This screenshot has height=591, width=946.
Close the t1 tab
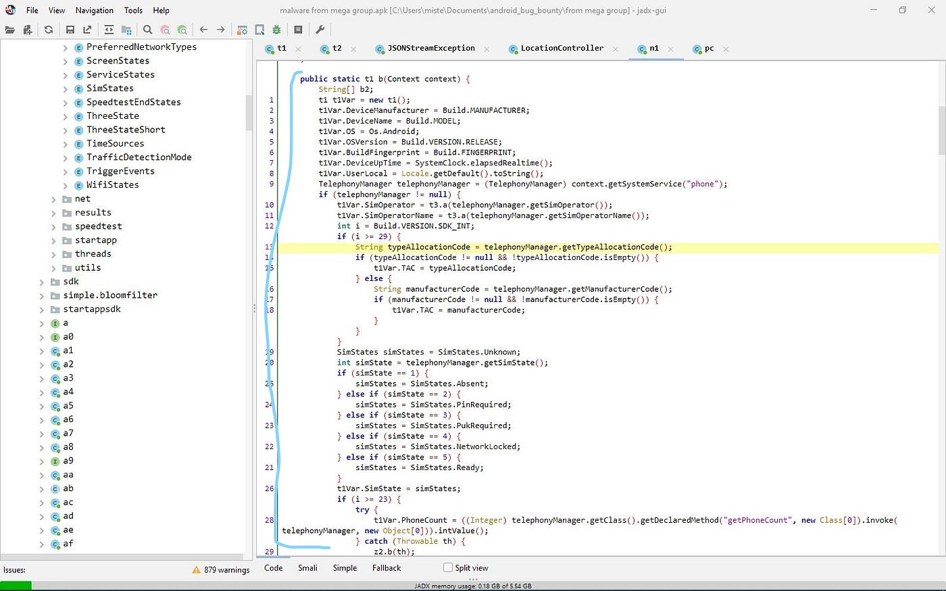[x=298, y=49]
